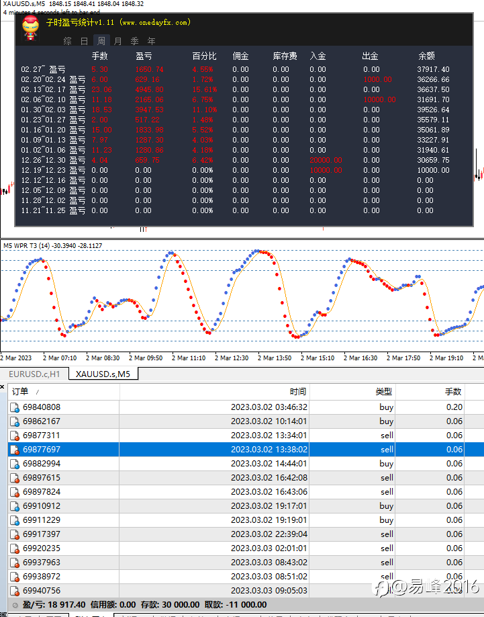
Task: Click time cell 2023.03.03 02:01:01
Action: coord(269,548)
